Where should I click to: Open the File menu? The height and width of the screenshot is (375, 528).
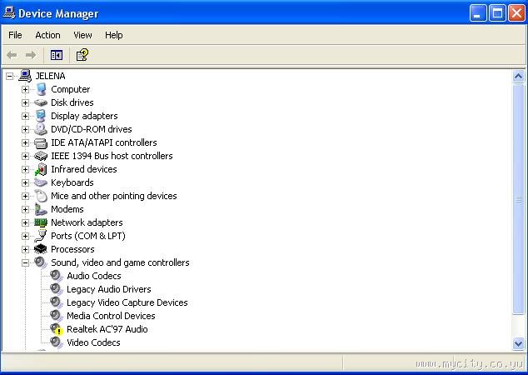(x=15, y=35)
